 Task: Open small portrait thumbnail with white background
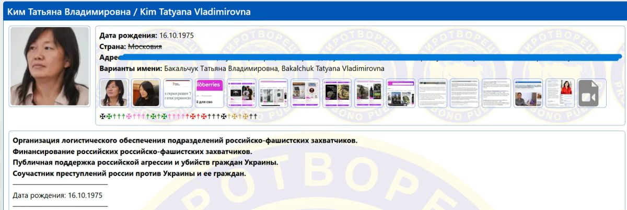point(114,93)
